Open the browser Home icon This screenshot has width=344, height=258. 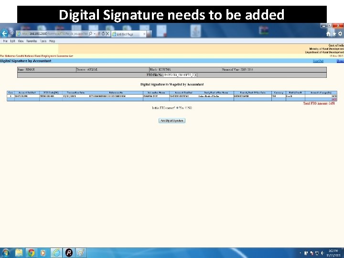pyautogui.click(x=328, y=33)
